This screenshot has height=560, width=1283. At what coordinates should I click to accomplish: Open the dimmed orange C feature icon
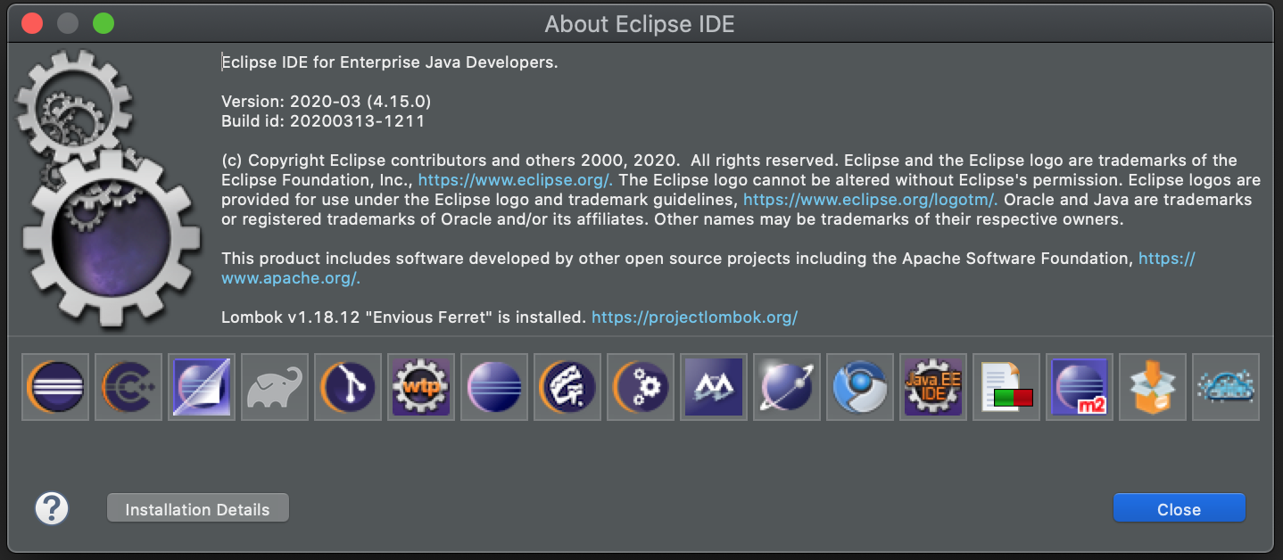pyautogui.click(x=128, y=387)
